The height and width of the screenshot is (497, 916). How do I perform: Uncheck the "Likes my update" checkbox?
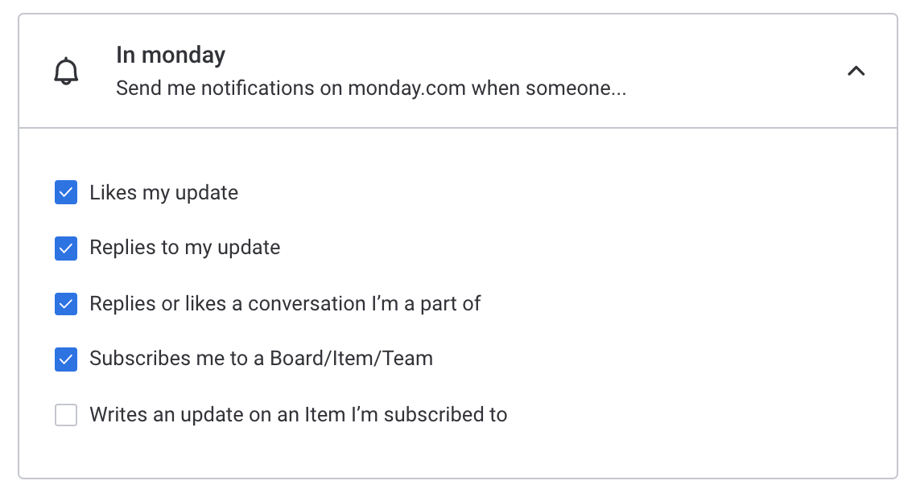(66, 193)
